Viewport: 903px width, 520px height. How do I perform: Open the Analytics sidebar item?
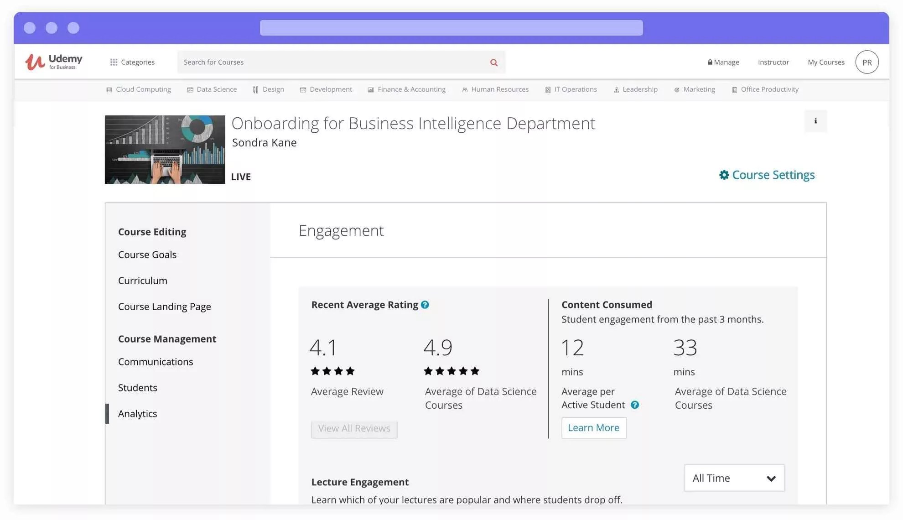137,414
